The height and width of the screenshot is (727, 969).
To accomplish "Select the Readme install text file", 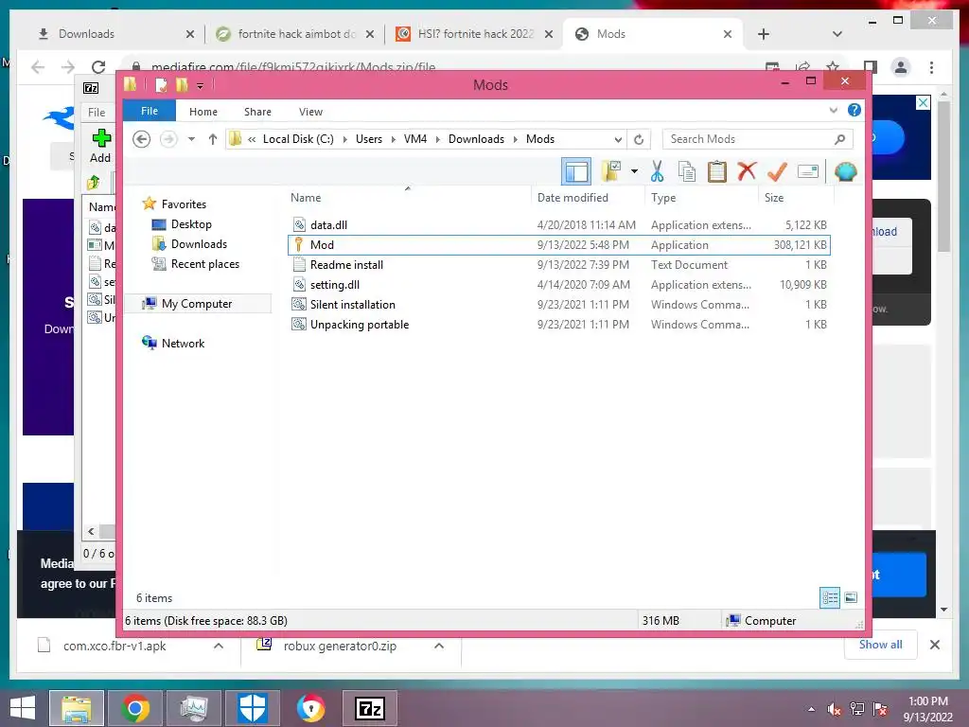I will pyautogui.click(x=559, y=265).
